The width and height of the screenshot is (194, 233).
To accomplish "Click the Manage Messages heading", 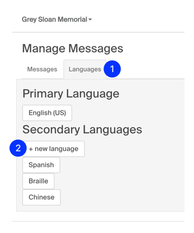I will (73, 48).
